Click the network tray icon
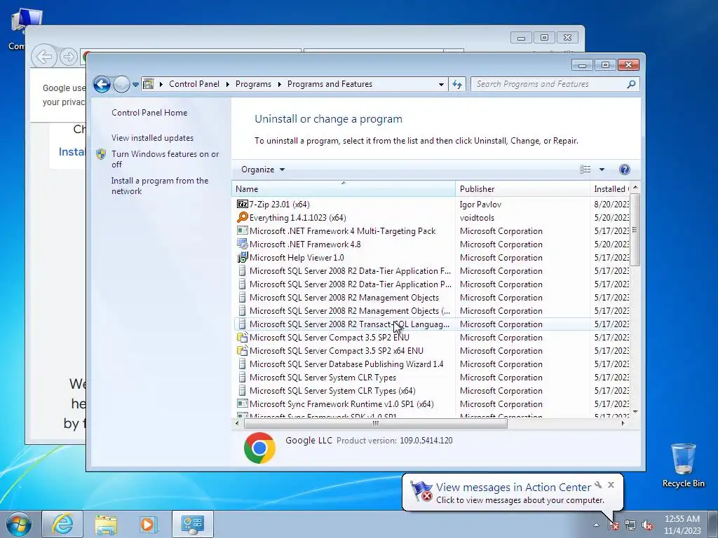 pos(630,525)
